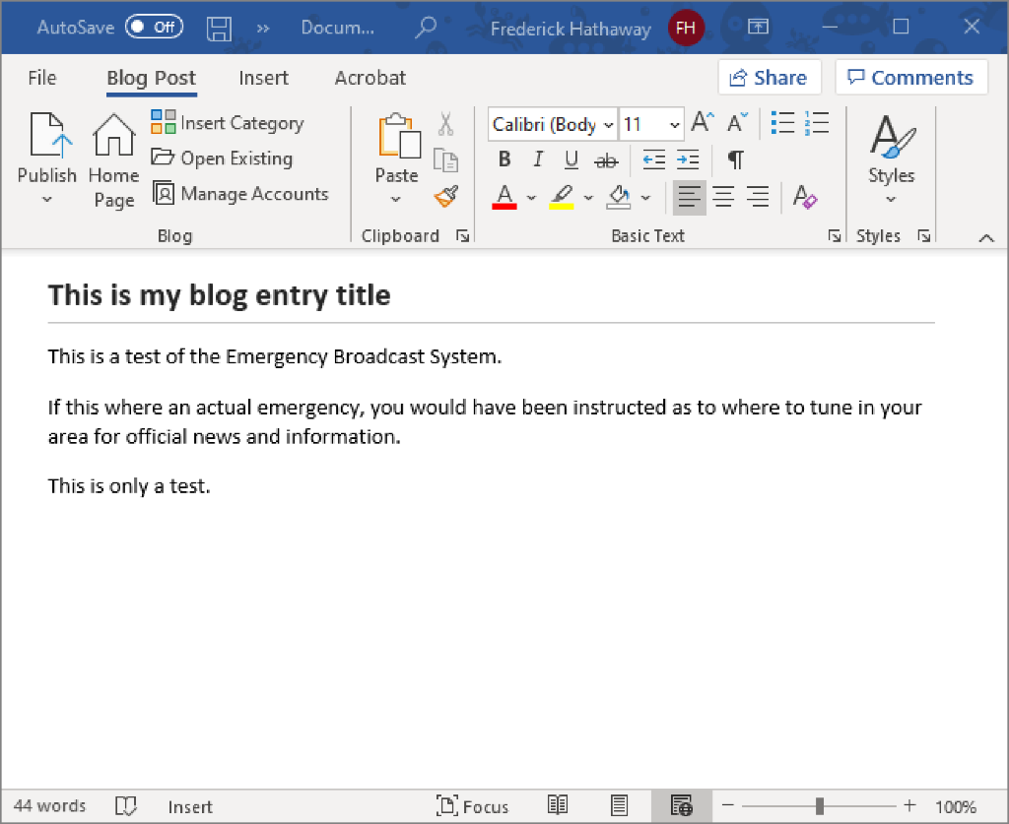Viewport: 1009px width, 824px height.
Task: Decrease font size with the shrink font icon
Action: [x=737, y=122]
